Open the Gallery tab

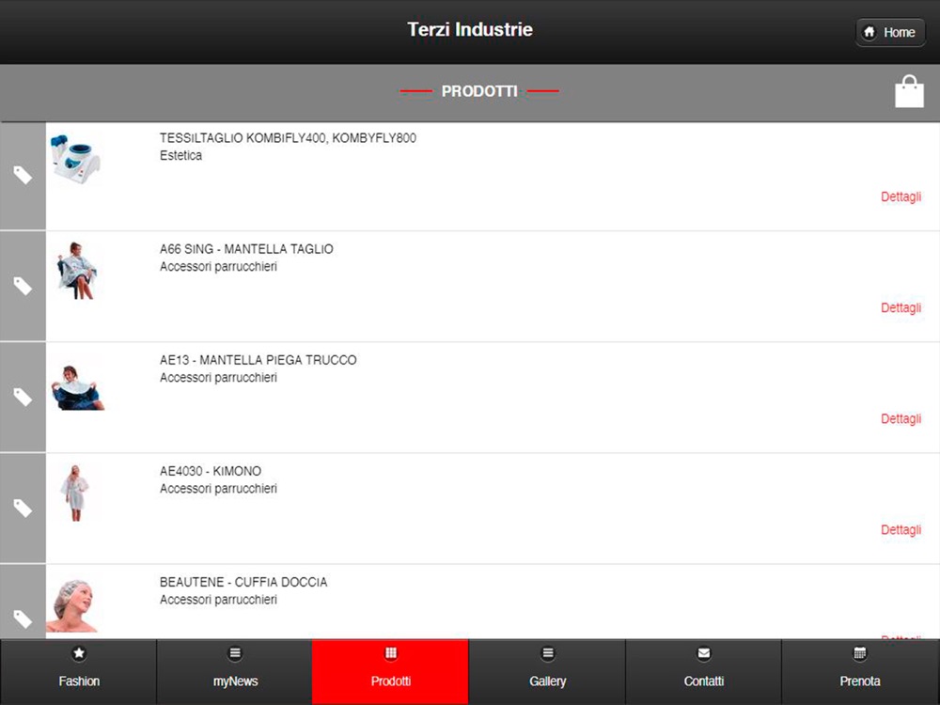(x=547, y=671)
